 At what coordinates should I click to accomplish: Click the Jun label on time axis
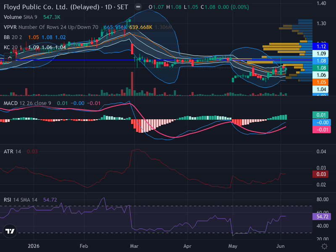point(281,246)
